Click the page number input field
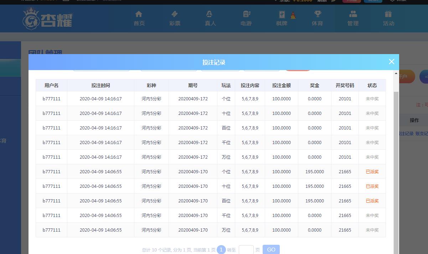Image resolution: width=428 pixels, height=254 pixels. pos(246,249)
